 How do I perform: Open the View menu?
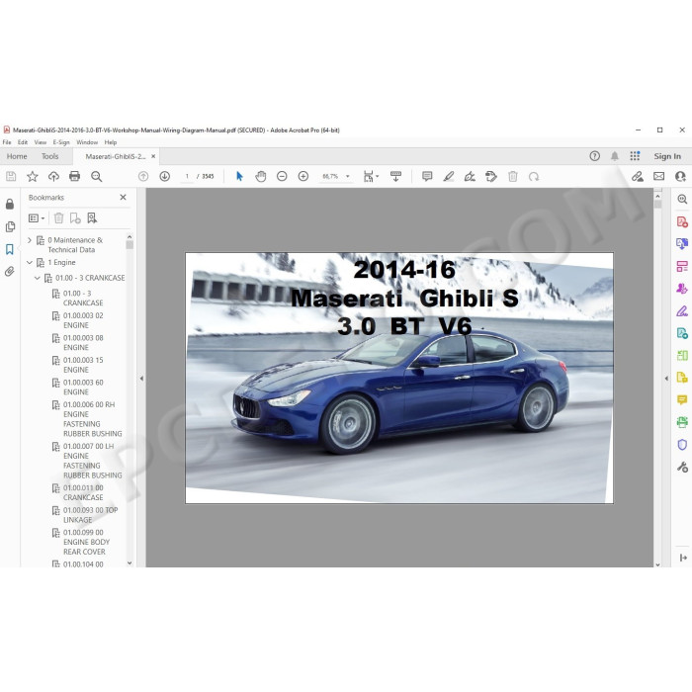(x=41, y=142)
